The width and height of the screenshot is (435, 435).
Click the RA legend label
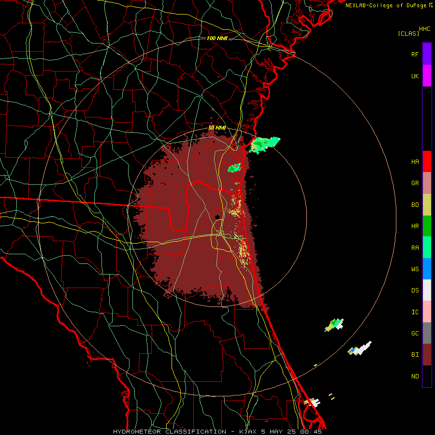[x=415, y=248]
